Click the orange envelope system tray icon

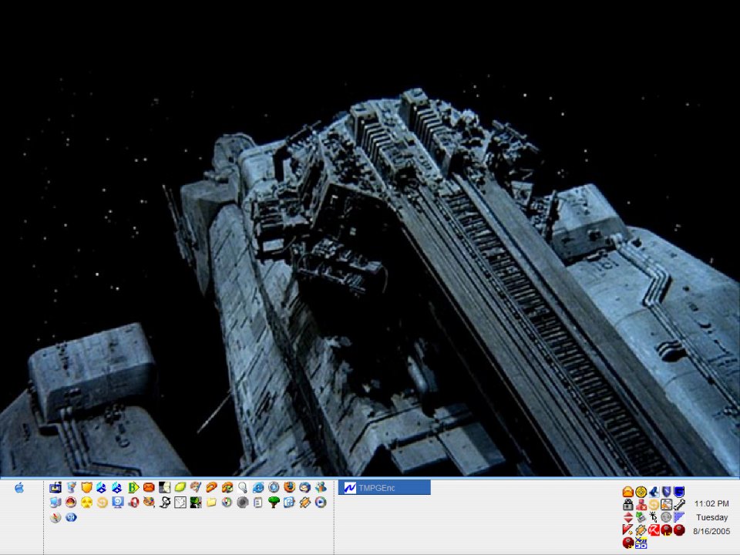click(628, 492)
